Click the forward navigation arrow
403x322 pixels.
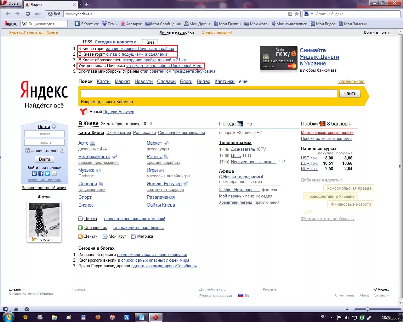point(17,14)
